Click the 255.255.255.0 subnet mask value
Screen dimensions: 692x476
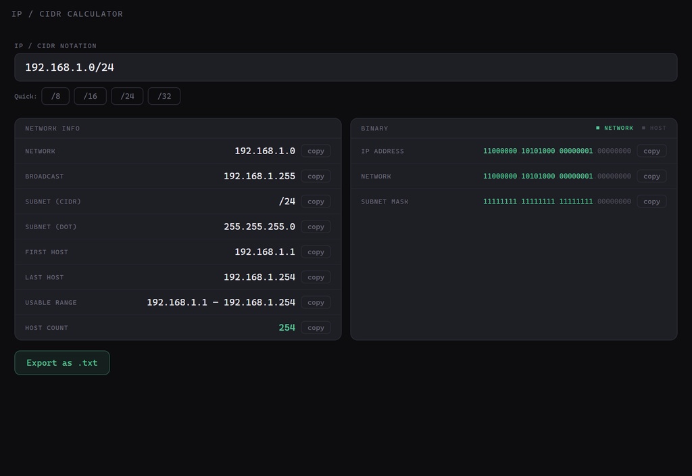[259, 227]
